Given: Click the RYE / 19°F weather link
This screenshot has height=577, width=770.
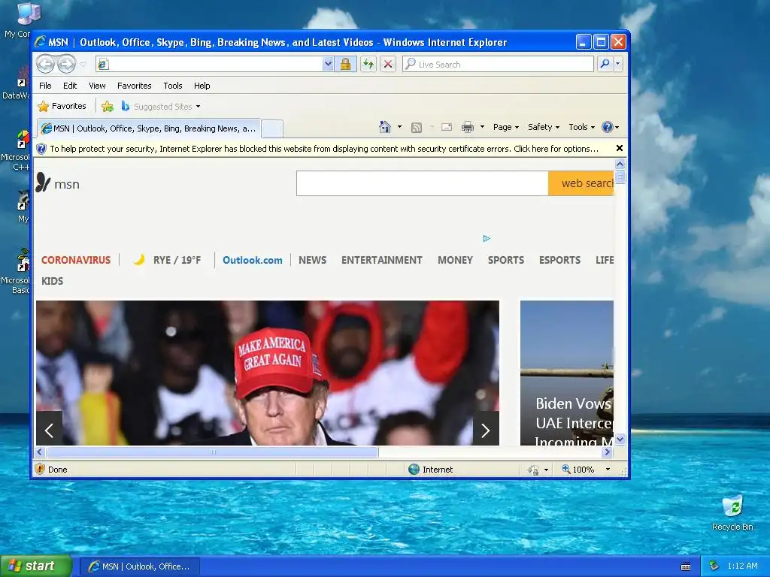Looking at the screenshot, I should point(177,260).
